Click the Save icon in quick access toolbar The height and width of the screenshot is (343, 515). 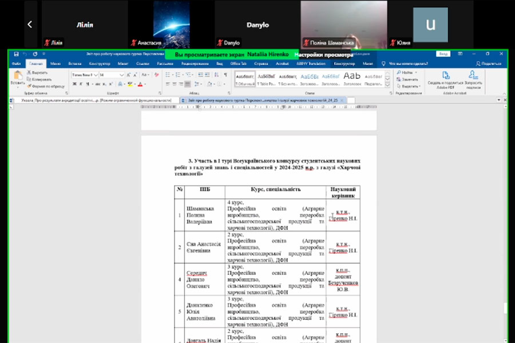pyautogui.click(x=16, y=54)
